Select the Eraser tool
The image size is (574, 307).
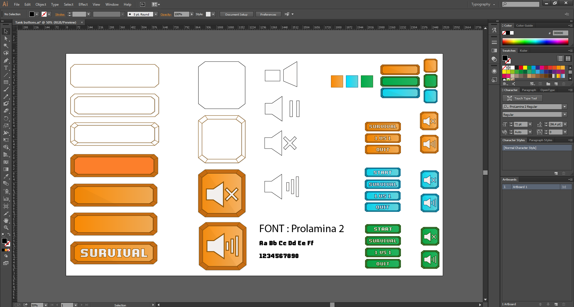click(x=6, y=111)
